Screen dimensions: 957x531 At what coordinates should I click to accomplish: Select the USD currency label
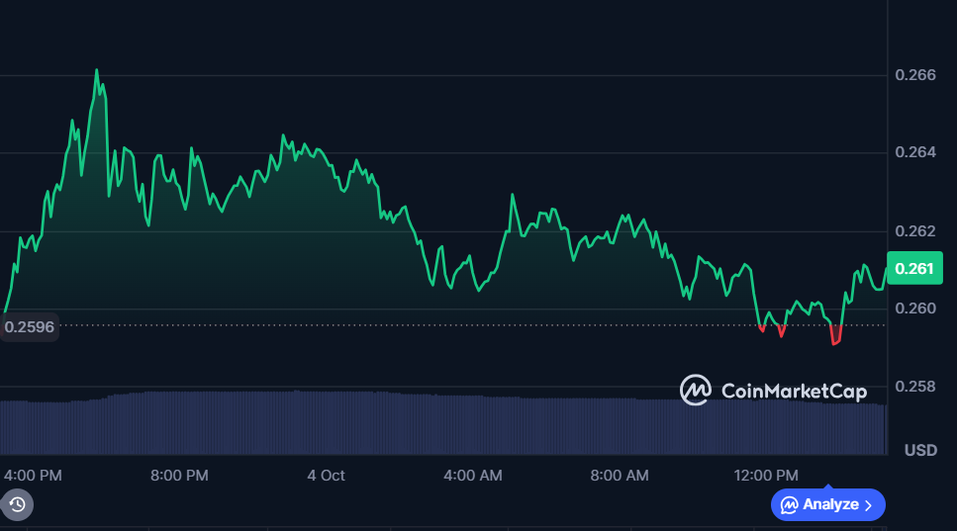(920, 451)
